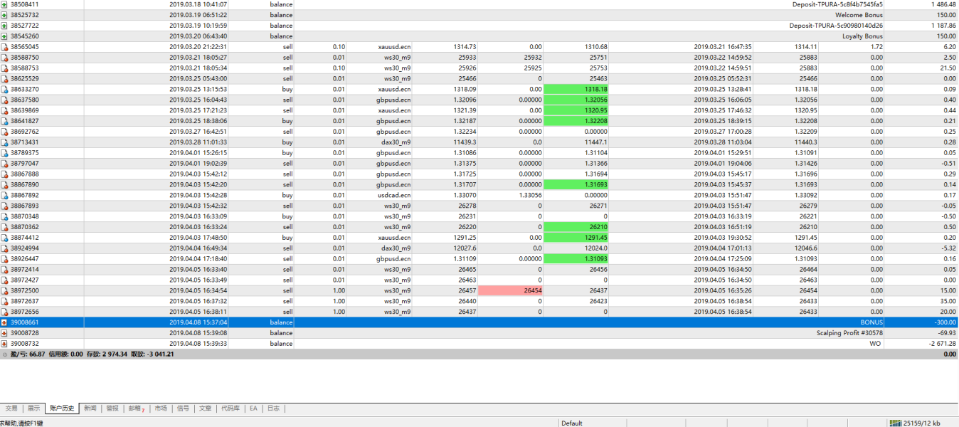Image resolution: width=959 pixels, height=427 pixels.
Task: Click the Default profile field in status bar
Action: pos(571,423)
